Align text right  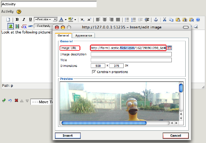click(x=111, y=20)
